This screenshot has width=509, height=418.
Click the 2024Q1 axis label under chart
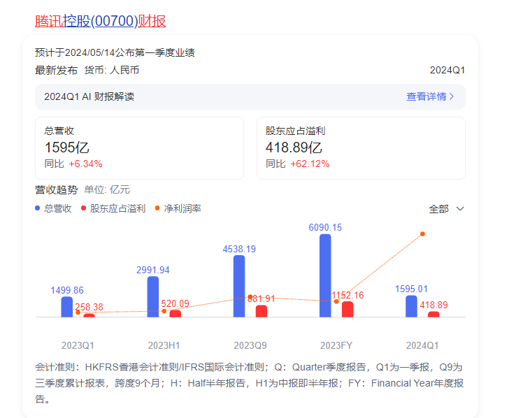[x=422, y=345]
